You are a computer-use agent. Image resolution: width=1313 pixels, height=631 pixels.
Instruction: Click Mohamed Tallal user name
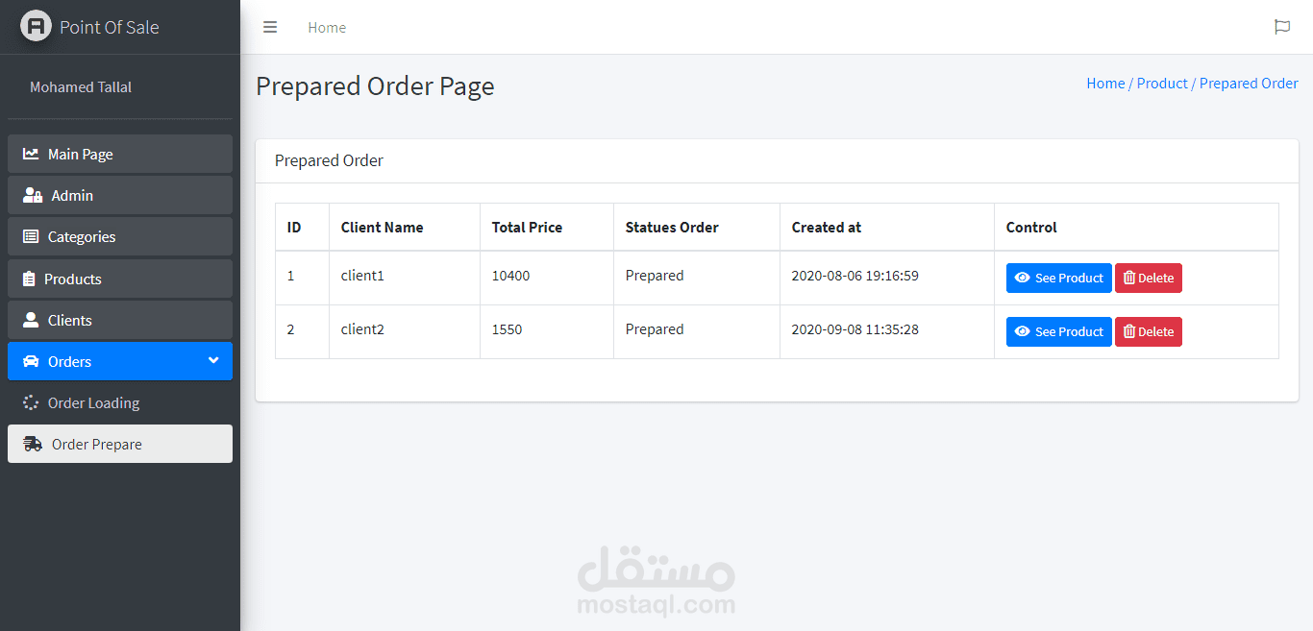(x=81, y=86)
